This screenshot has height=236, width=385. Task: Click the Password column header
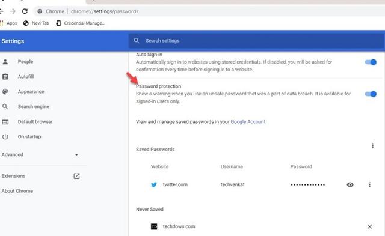tap(301, 167)
